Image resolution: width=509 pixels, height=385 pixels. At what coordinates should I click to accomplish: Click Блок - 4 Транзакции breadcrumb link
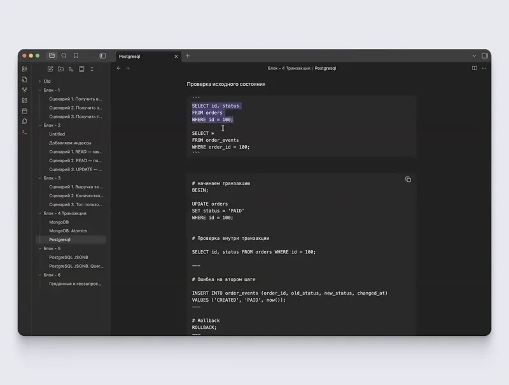[289, 68]
